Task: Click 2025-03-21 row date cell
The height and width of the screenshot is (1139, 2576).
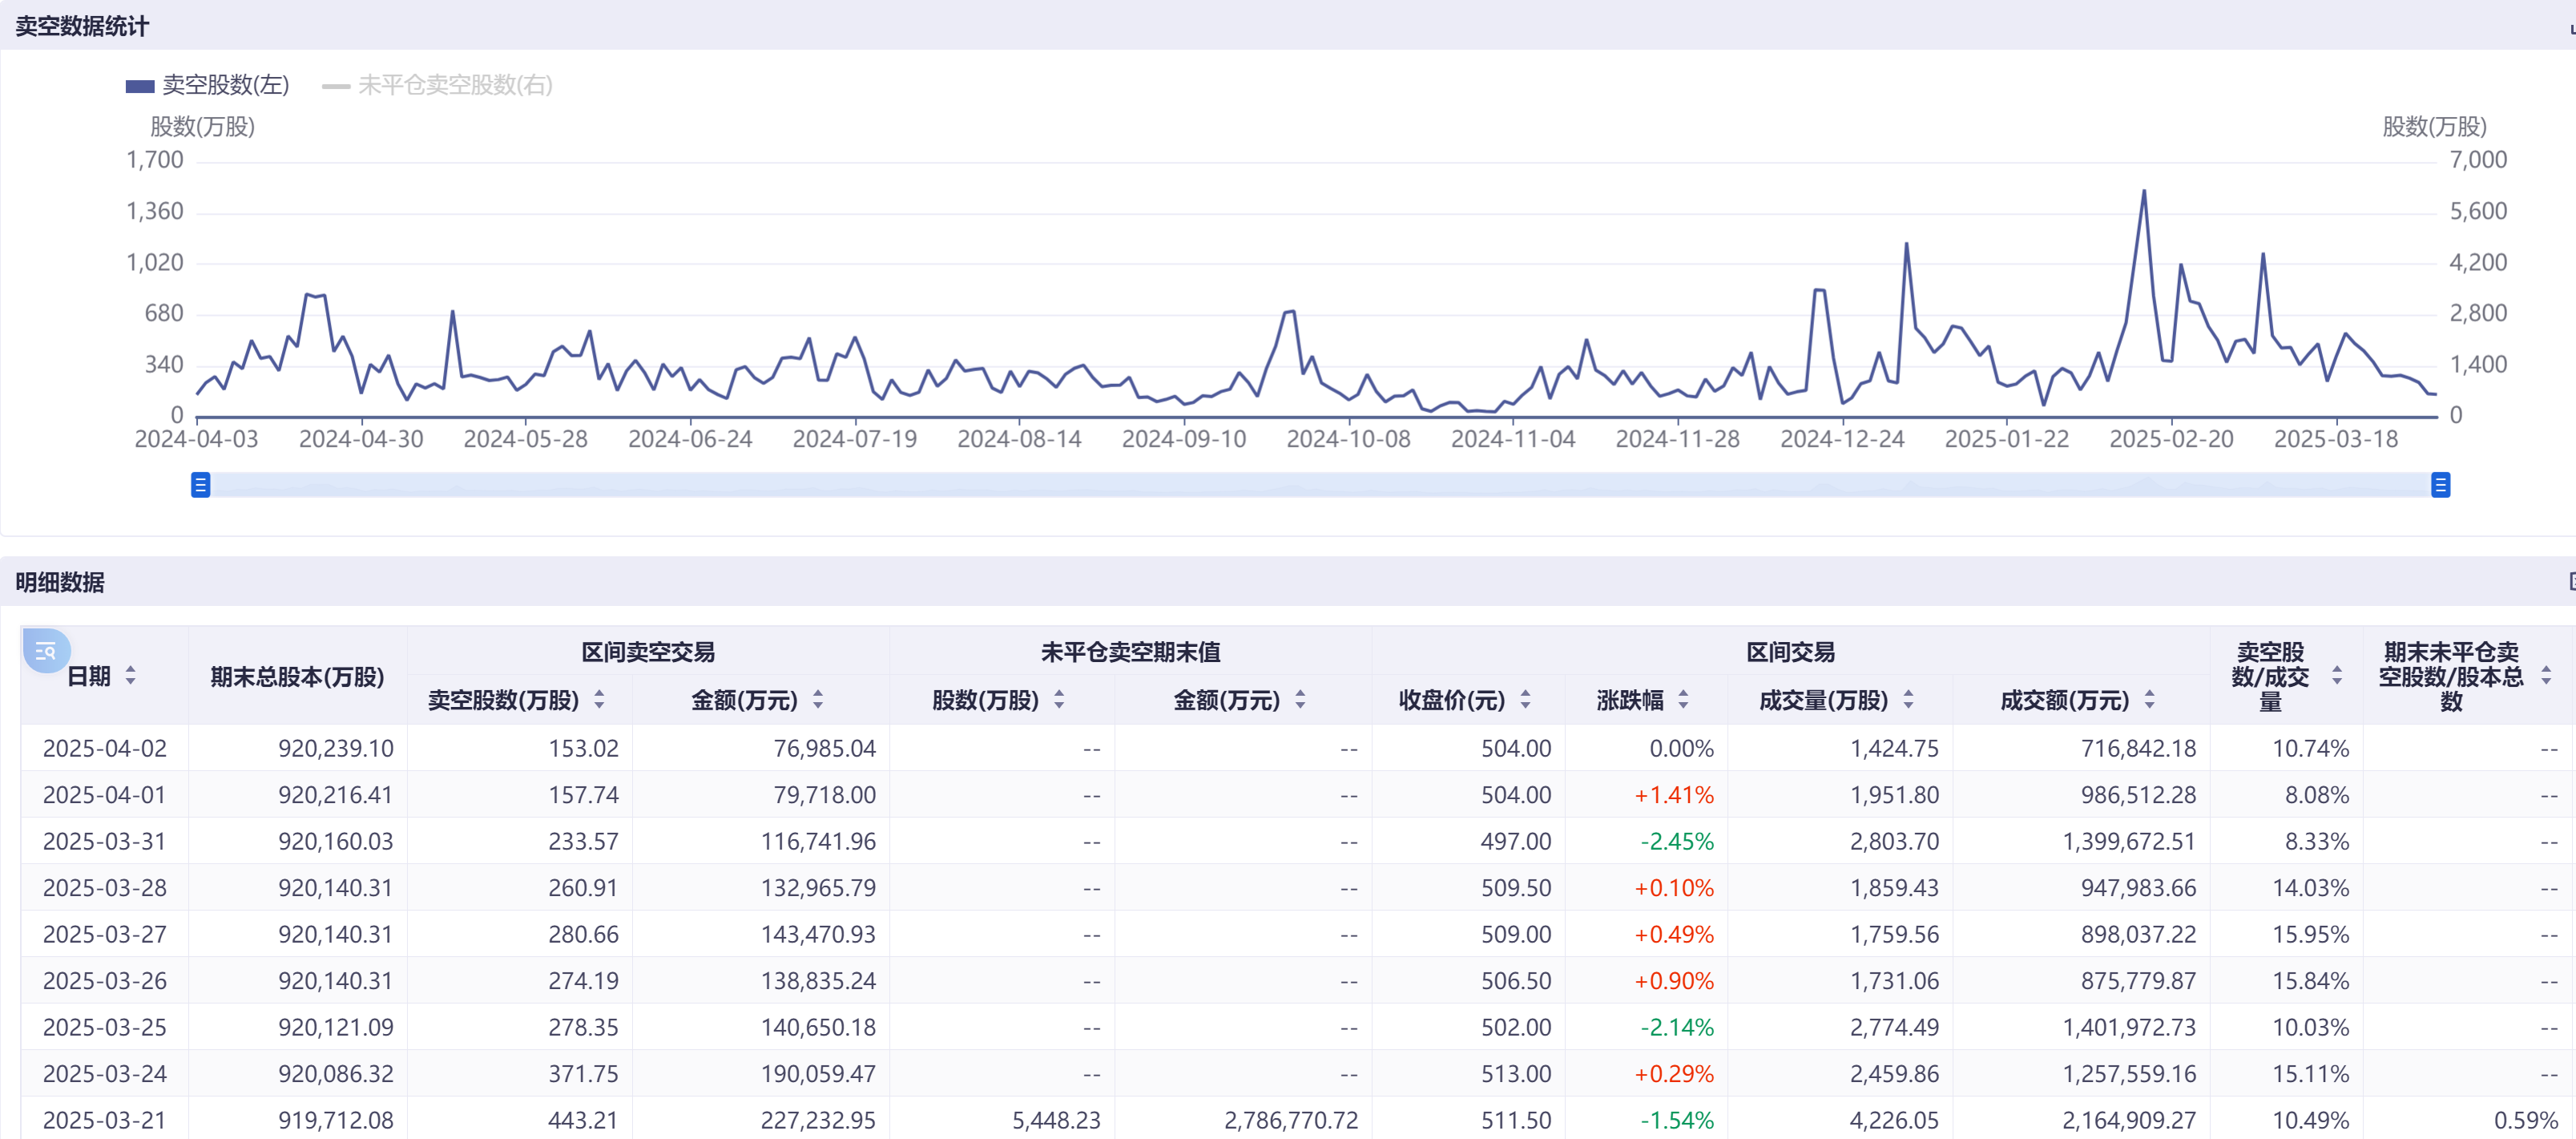Action: [x=104, y=1120]
